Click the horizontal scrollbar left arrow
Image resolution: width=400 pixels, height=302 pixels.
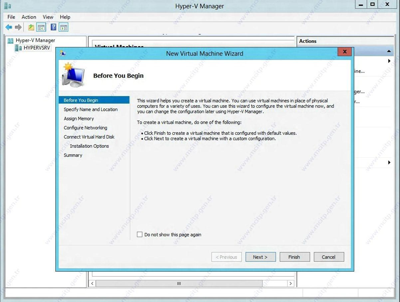click(x=92, y=283)
